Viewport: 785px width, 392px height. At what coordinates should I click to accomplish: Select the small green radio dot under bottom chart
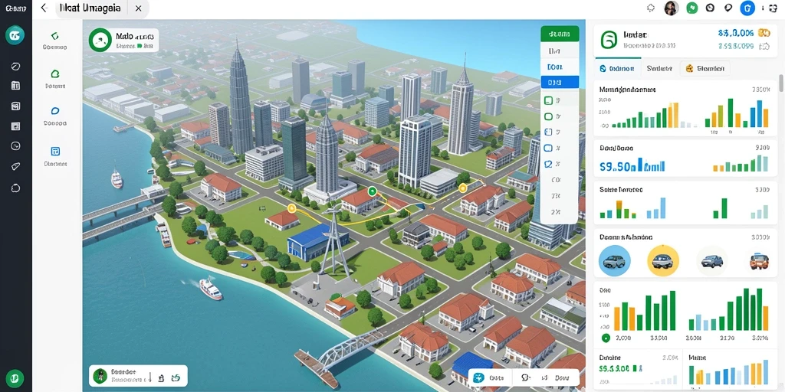[x=606, y=338]
